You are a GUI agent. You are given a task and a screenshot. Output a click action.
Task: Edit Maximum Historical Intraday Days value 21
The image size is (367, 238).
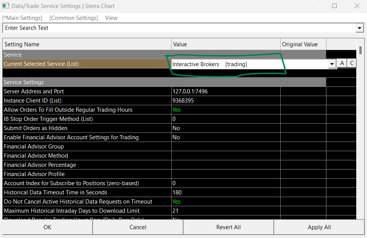226,211
